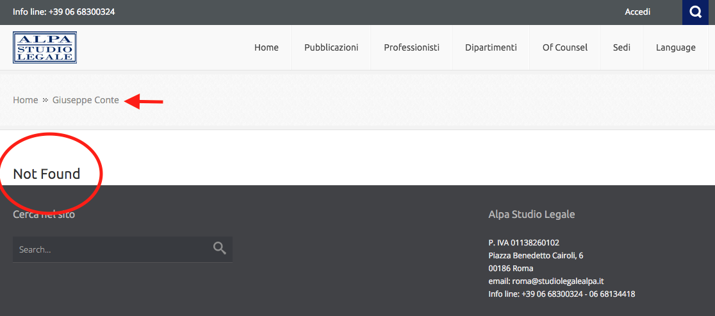This screenshot has width=715, height=316.
Task: Click the search magnifier icon in top bar
Action: [x=696, y=12]
